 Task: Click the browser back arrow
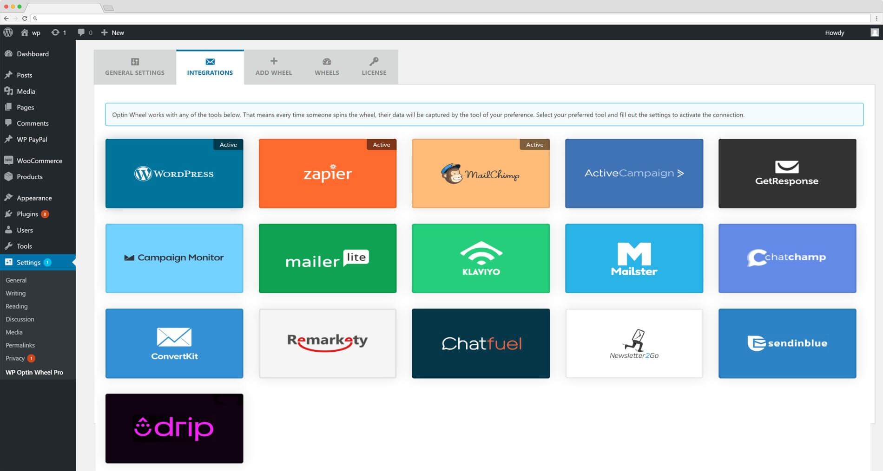point(6,18)
